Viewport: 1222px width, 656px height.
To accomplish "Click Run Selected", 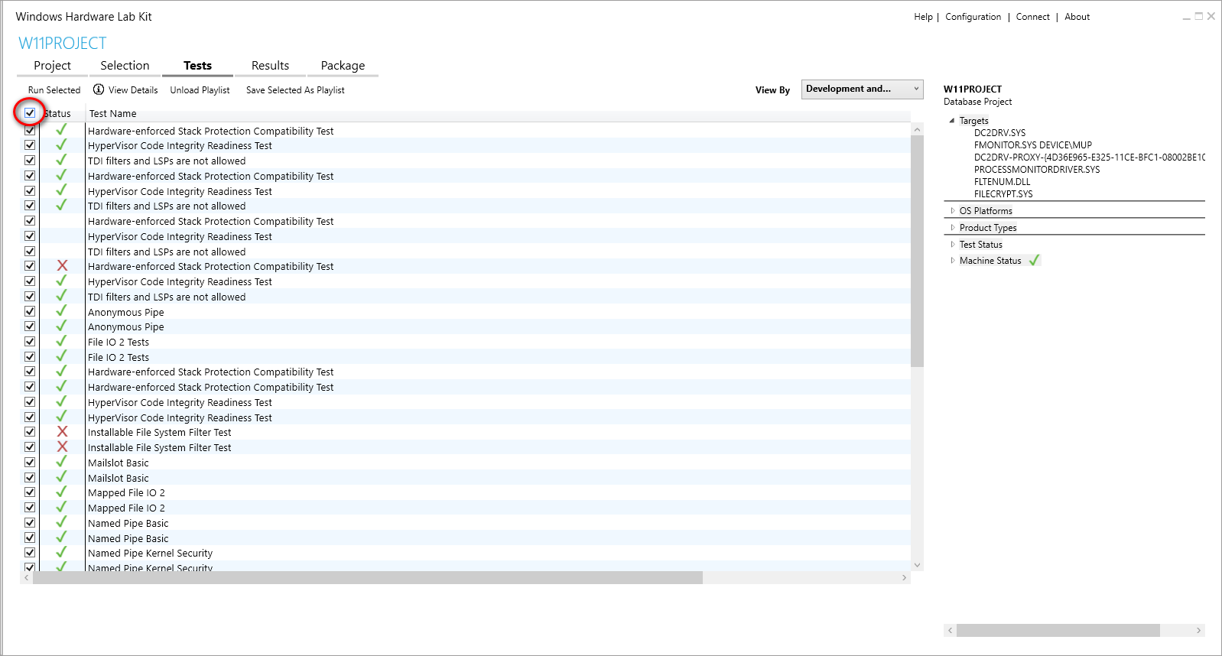I will pos(54,90).
